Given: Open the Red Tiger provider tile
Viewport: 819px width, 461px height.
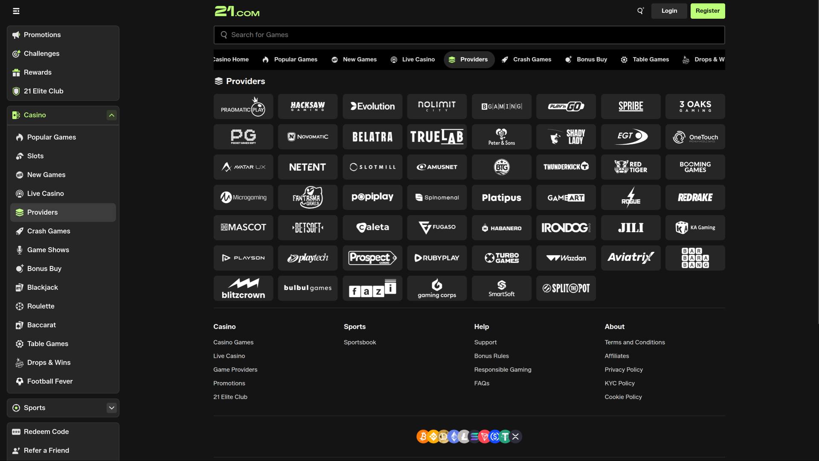Looking at the screenshot, I should 631,167.
